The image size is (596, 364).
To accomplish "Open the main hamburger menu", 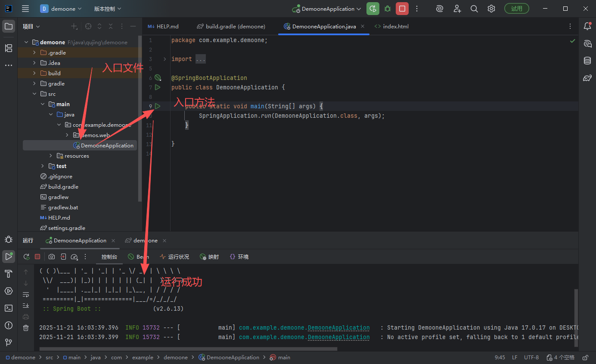I will (25, 9).
